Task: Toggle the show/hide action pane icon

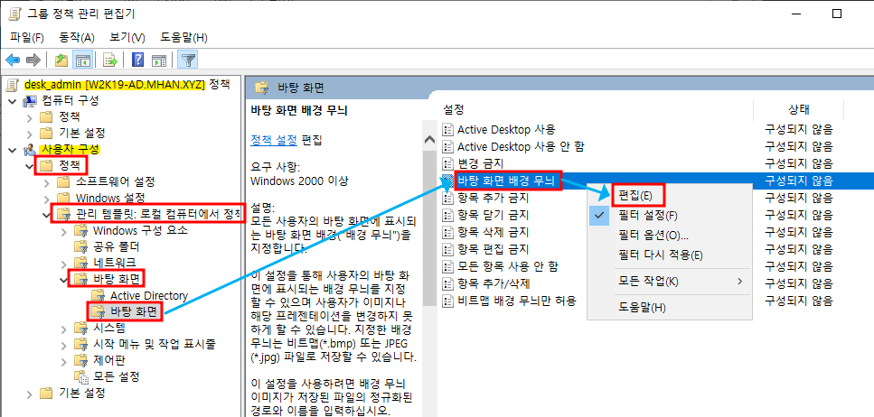Action: click(x=159, y=60)
